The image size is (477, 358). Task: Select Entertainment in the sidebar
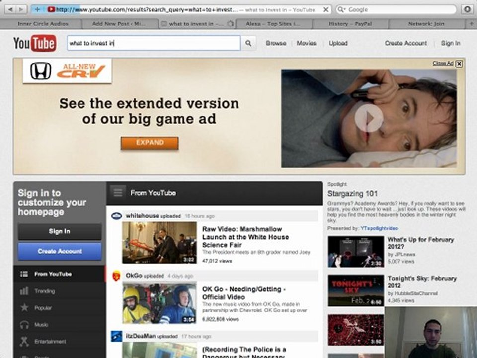[x=60, y=341]
